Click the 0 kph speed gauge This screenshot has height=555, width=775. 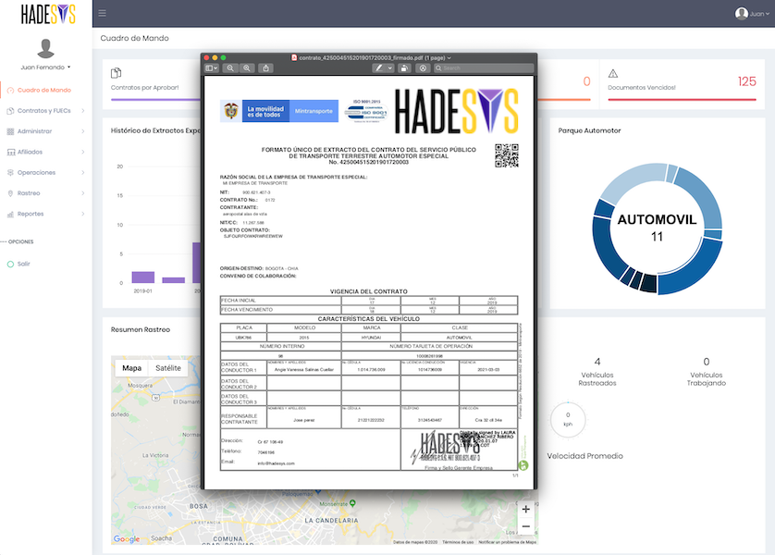568,420
